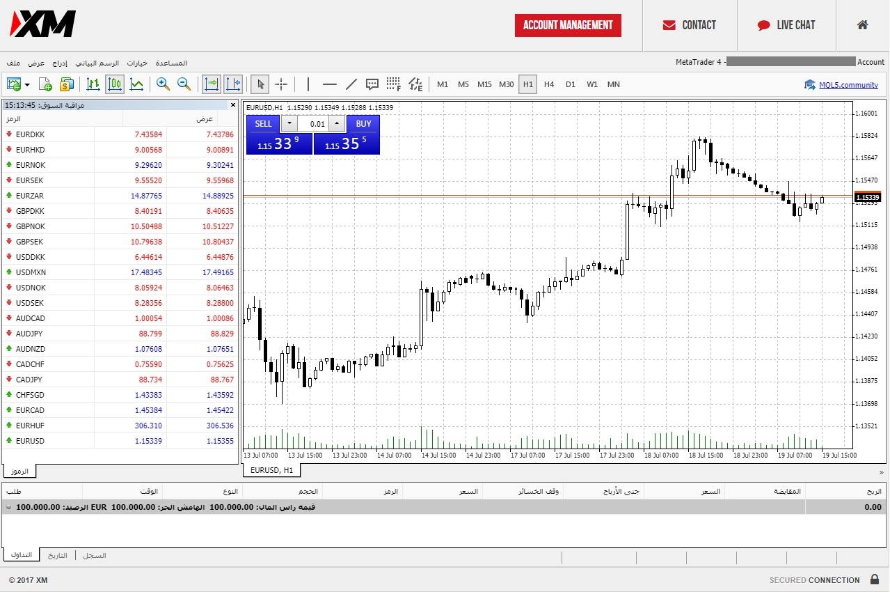Start a LIVE CHAT
Image resolution: width=890 pixels, height=592 pixels.
pyautogui.click(x=786, y=25)
